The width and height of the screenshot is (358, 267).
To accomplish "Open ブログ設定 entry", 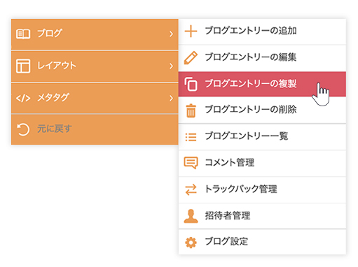I will 262,242.
